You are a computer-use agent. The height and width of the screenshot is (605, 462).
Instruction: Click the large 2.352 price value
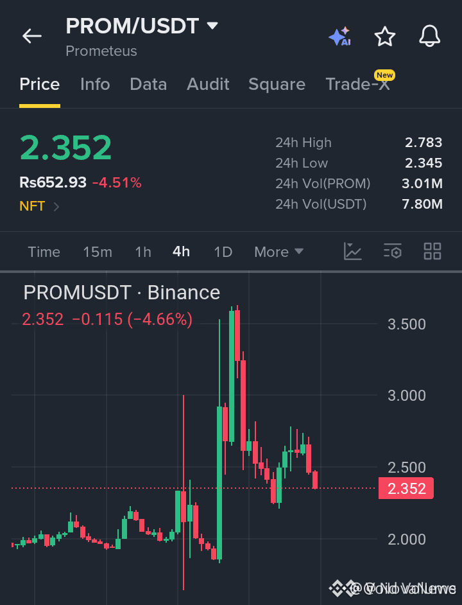pos(65,147)
